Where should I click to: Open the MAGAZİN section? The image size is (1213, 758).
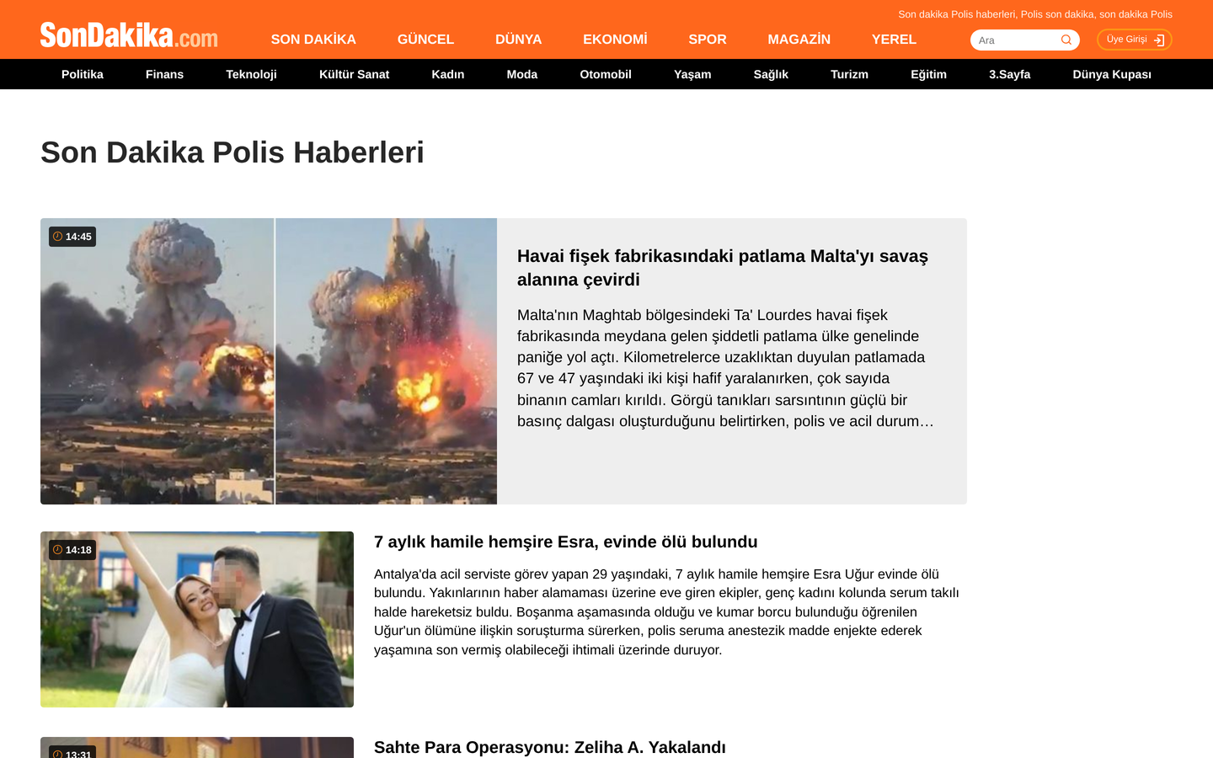coord(799,40)
